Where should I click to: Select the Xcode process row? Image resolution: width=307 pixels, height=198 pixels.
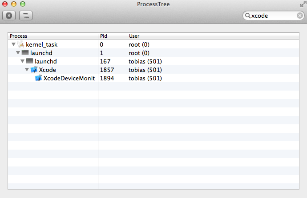tap(153, 70)
